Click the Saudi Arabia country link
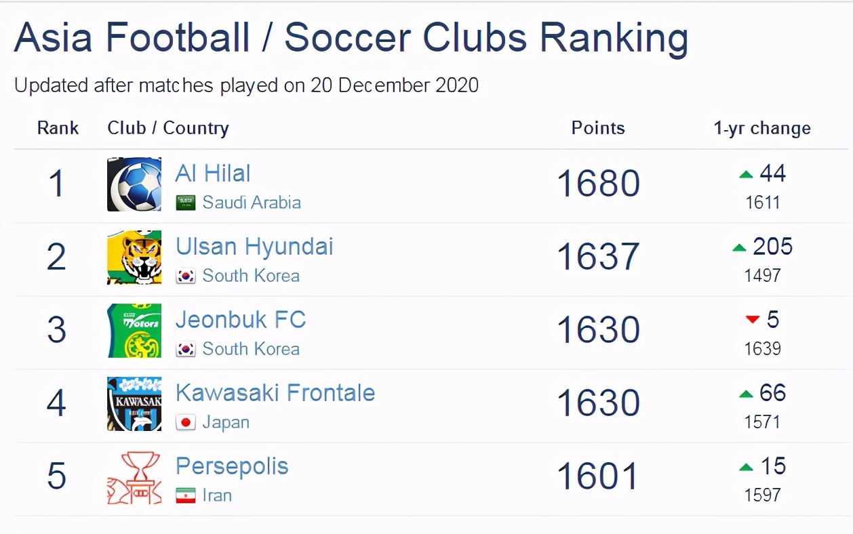This screenshot has height=534, width=853. point(252,203)
